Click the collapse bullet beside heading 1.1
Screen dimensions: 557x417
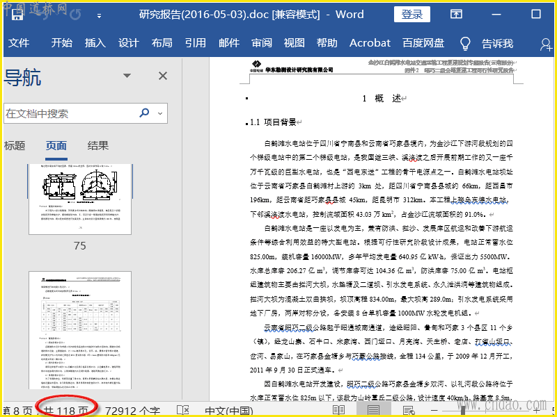tap(246, 124)
